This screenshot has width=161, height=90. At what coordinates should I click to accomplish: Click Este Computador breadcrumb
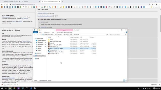tap(49, 35)
